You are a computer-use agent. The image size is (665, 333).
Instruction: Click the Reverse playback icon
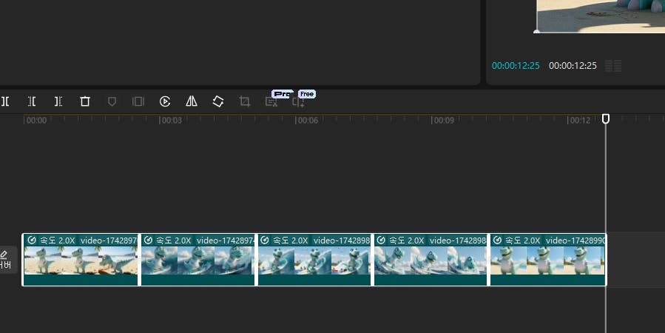(x=165, y=101)
